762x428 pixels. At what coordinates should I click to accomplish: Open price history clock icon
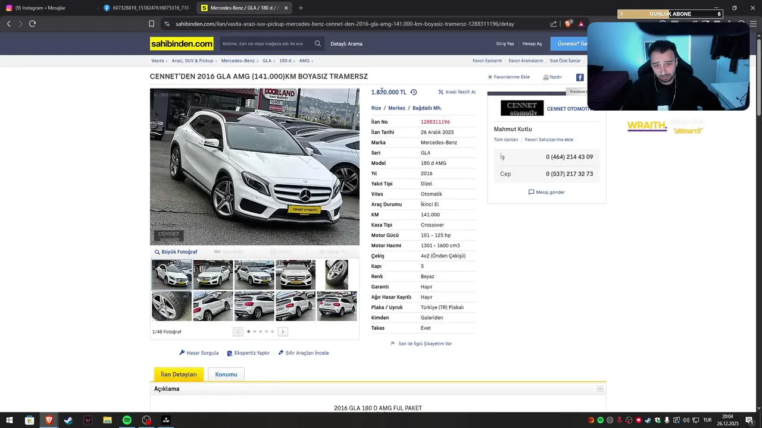pos(414,92)
